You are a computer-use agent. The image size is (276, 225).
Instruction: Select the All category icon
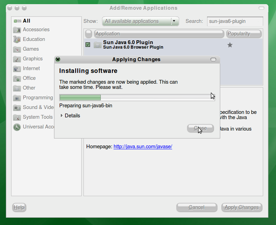[17, 21]
